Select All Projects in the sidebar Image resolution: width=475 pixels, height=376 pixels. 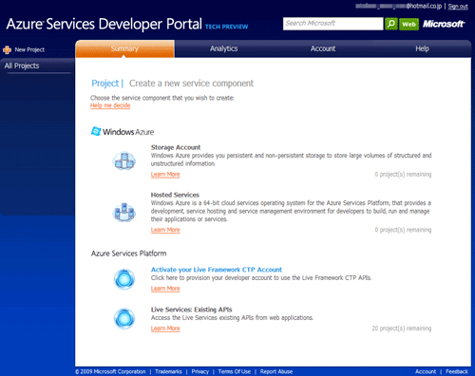click(22, 66)
